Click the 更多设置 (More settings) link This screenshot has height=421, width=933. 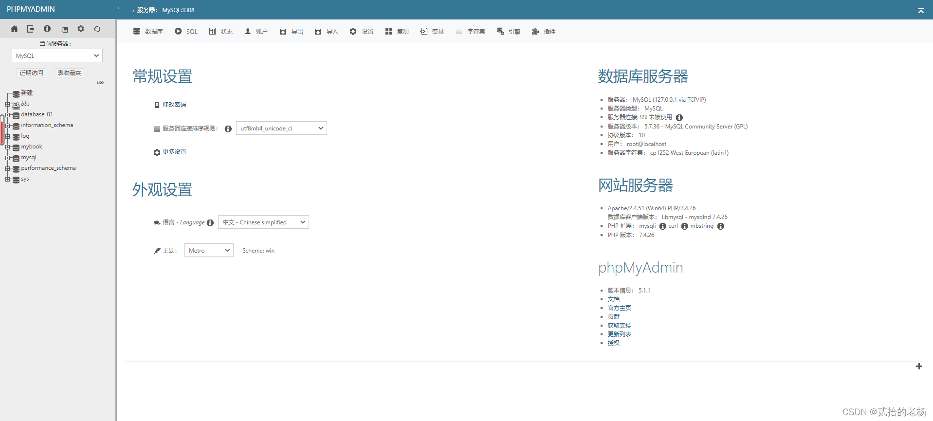174,152
